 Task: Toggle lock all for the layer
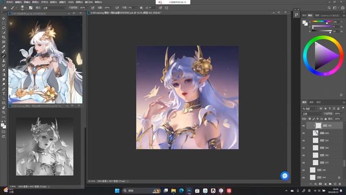tap(325, 119)
